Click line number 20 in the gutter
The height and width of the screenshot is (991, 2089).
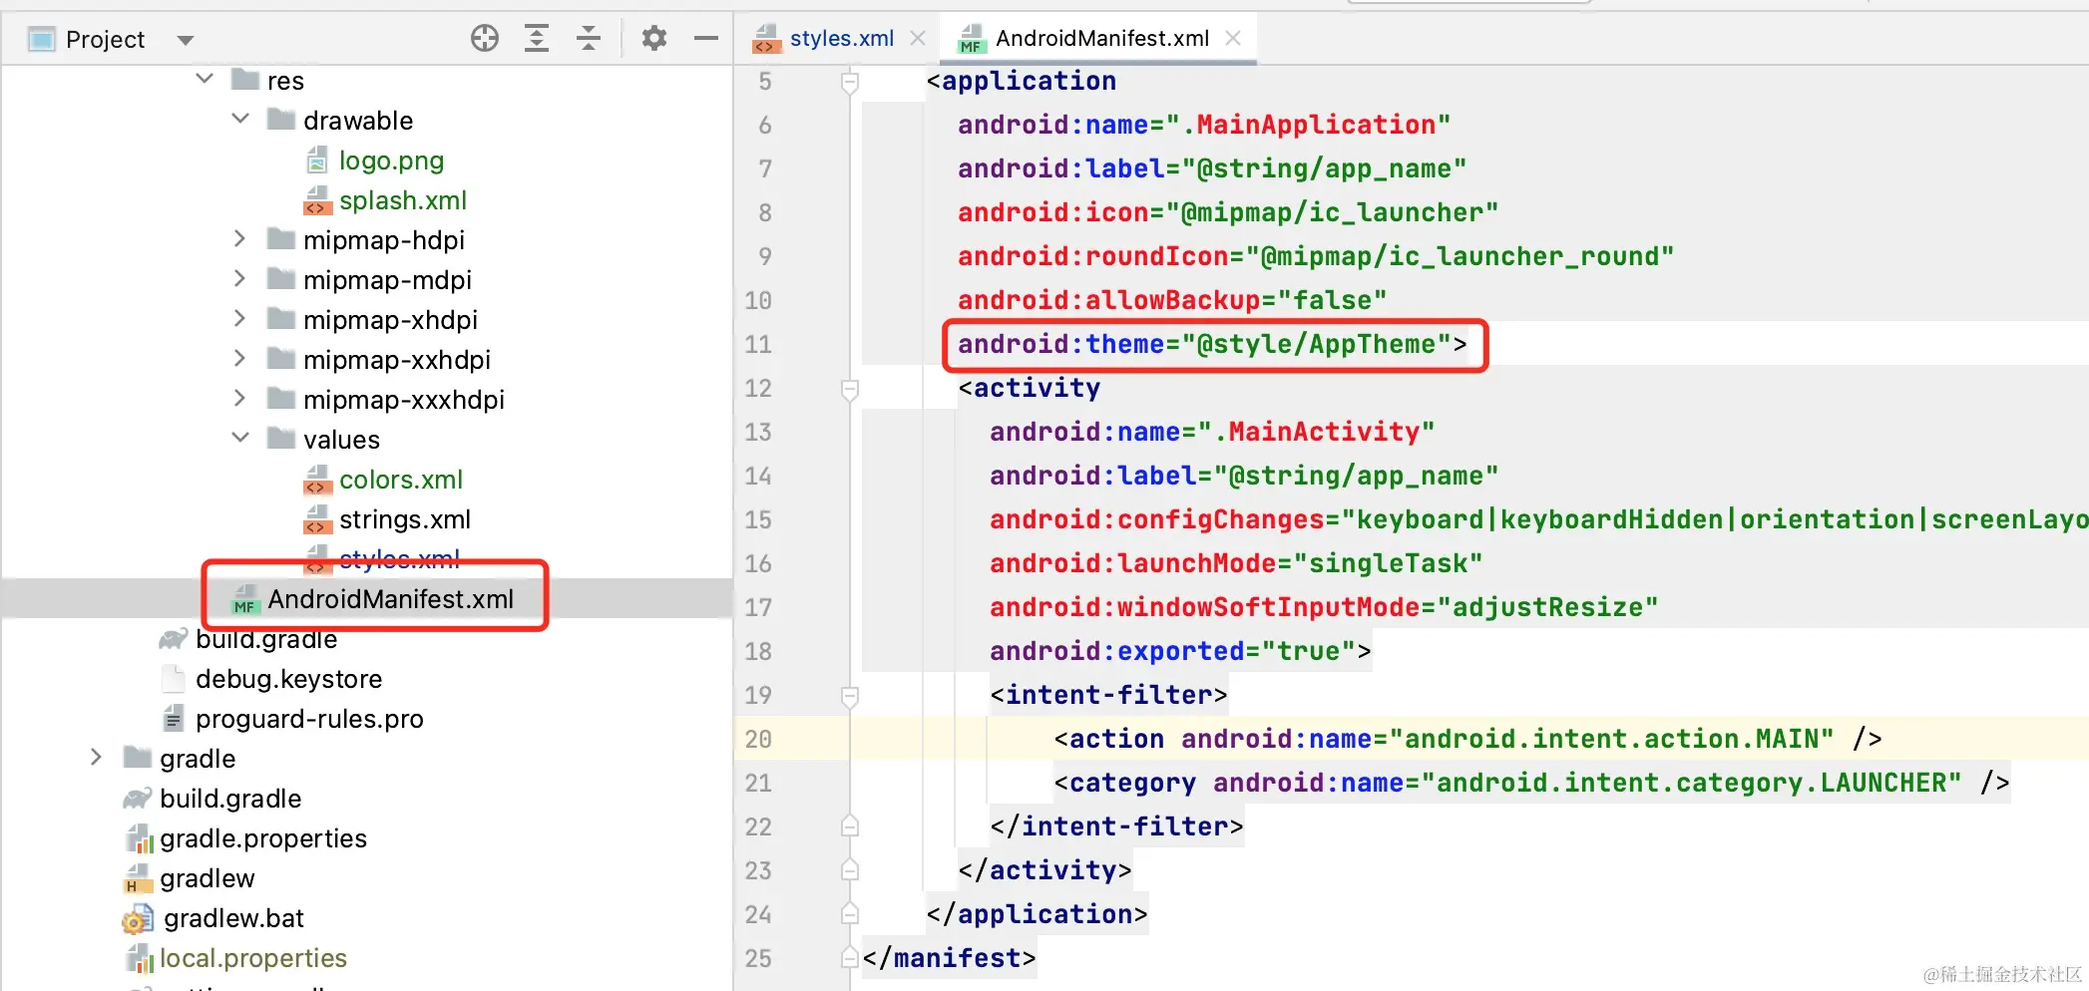(x=758, y=739)
